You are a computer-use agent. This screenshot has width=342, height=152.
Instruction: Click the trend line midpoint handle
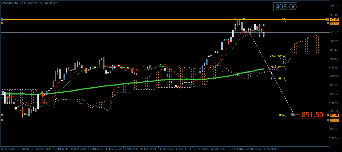(x=272, y=73)
